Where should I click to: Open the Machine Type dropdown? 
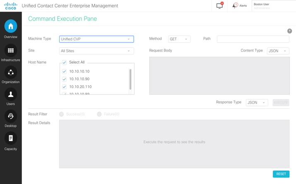coord(96,39)
